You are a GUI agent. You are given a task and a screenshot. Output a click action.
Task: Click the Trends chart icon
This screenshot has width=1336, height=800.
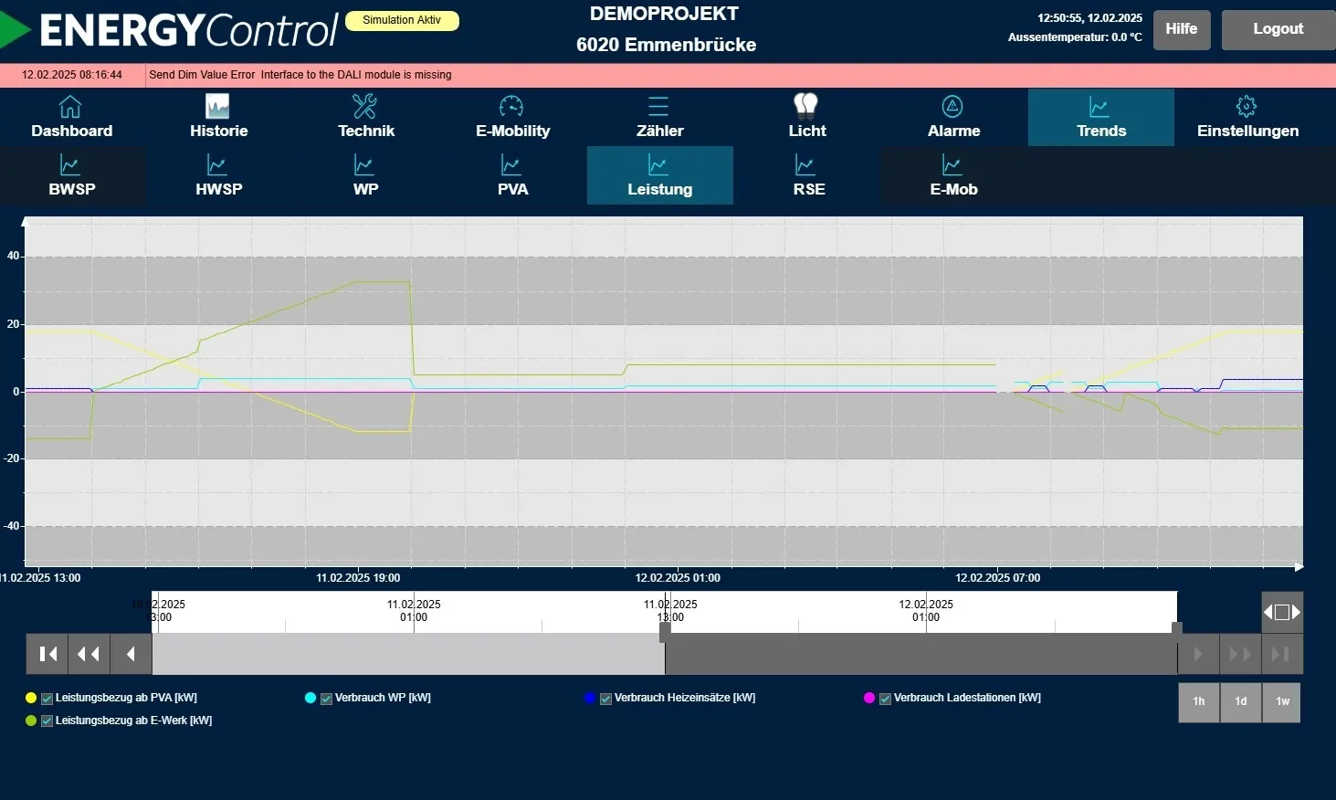[1099, 107]
